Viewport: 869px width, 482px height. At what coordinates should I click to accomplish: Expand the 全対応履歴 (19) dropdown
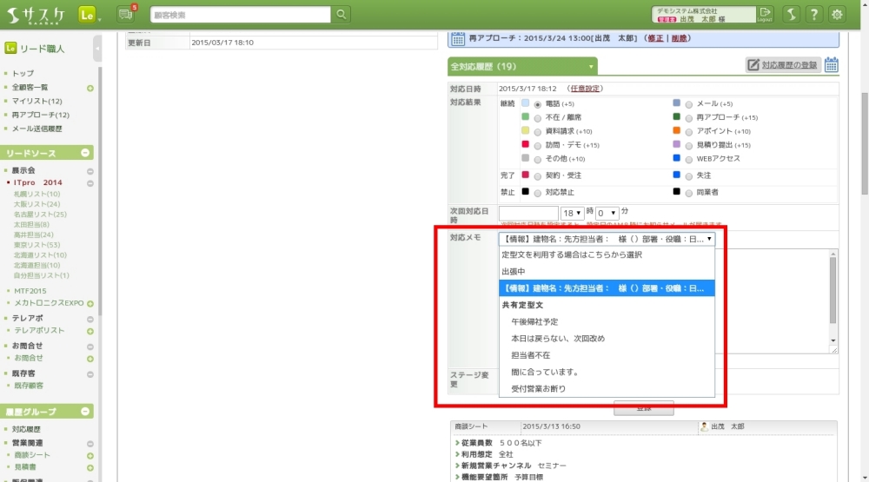(591, 66)
